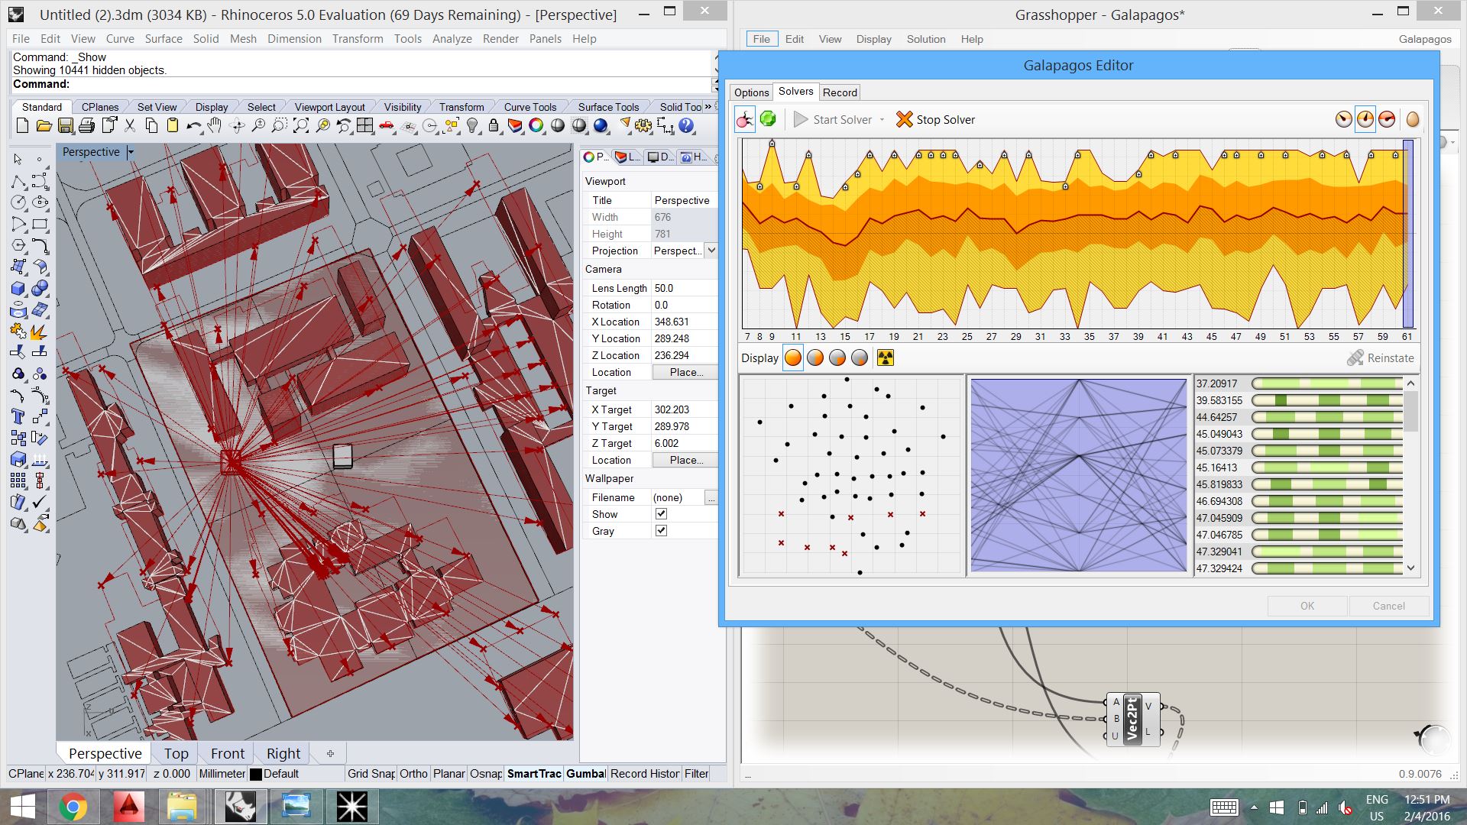Select the Polyline tool in left sidebar
Viewport: 1467px width, 825px height.
click(x=18, y=181)
